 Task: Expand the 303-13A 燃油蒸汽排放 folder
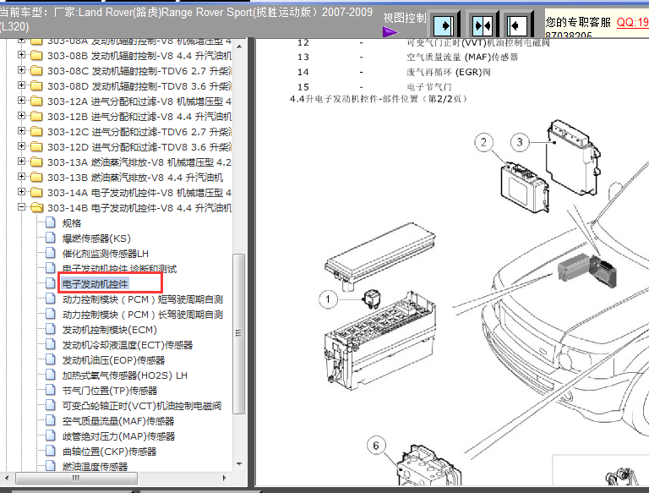pos(21,162)
